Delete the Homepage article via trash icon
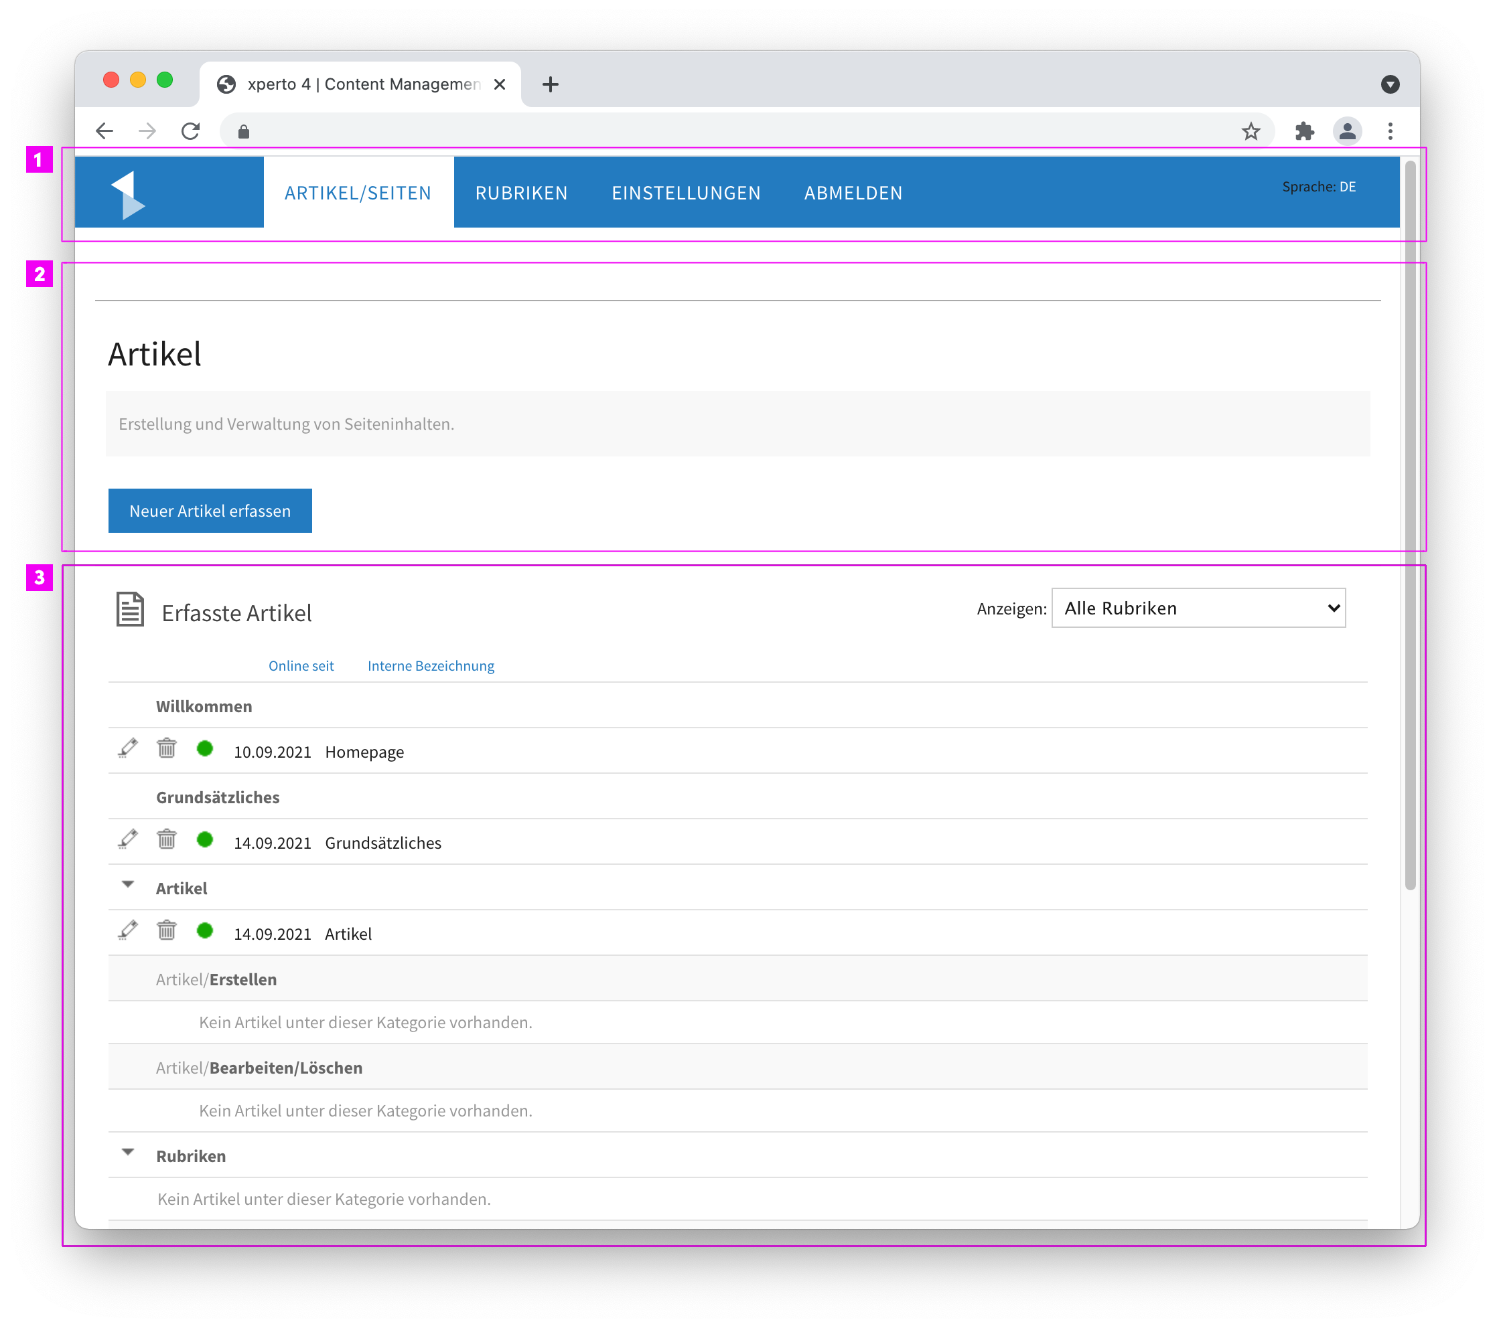1495x1328 pixels. [167, 748]
